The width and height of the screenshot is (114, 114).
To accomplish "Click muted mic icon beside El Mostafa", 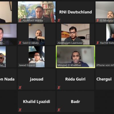I will click(98, 21).
